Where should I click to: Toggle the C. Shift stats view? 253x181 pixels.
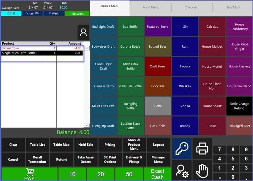coord(11,13)
